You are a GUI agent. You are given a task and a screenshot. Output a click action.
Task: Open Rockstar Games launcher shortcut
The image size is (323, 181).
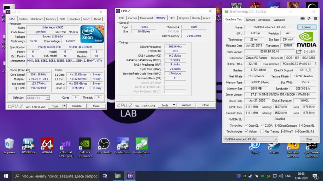coord(293,150)
